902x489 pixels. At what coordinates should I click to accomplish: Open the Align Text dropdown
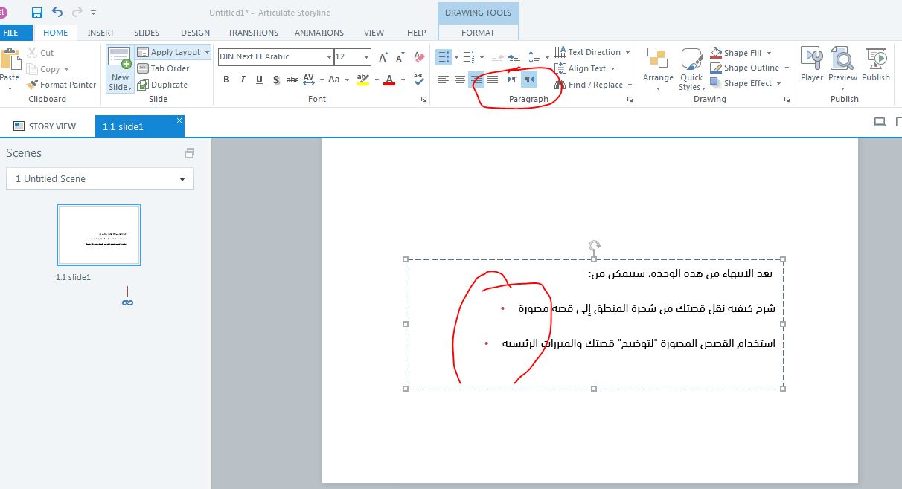[x=585, y=68]
